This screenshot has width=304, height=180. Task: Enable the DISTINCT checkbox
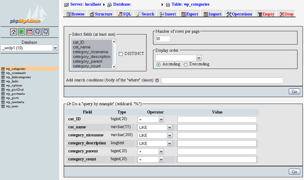121,54
